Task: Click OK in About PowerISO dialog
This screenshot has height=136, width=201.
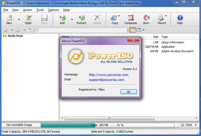Action: (129, 92)
